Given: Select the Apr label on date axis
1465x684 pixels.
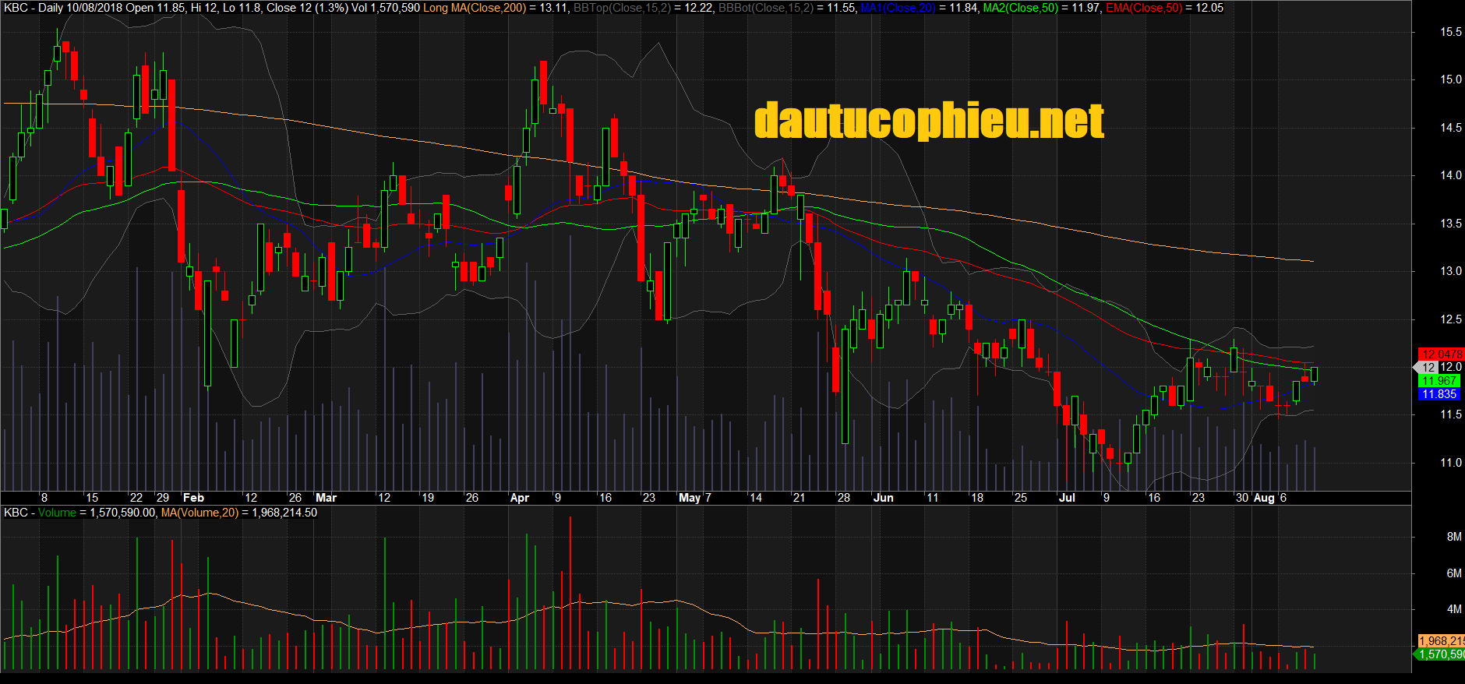Looking at the screenshot, I should click(519, 498).
